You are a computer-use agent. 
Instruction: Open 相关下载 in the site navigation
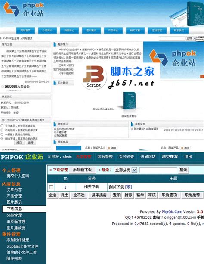coord(135,31)
